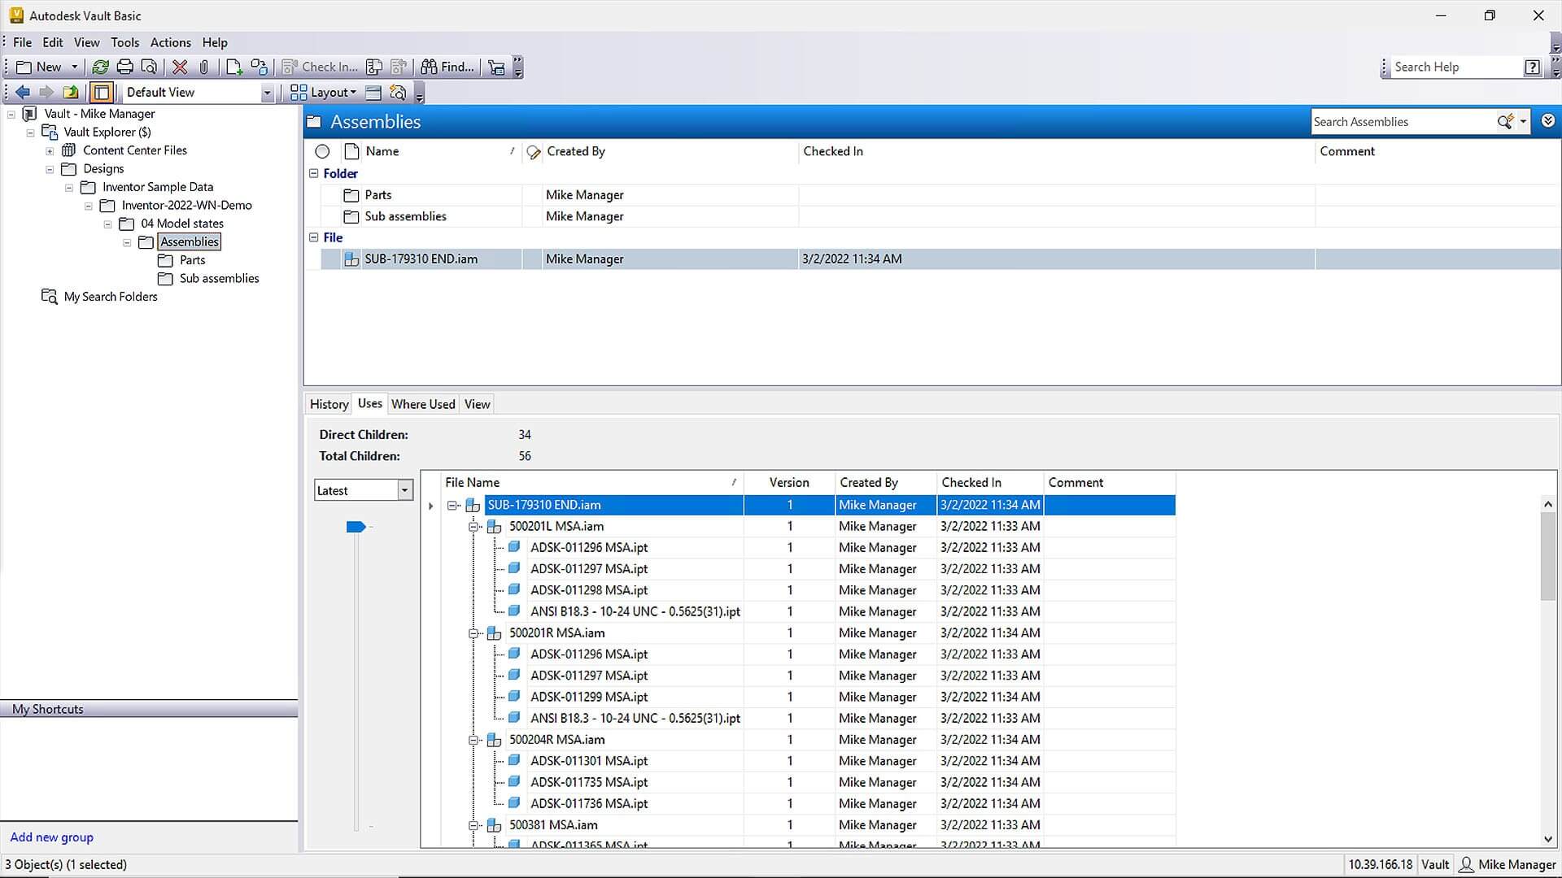Click the binoculars Find button

pyautogui.click(x=447, y=67)
